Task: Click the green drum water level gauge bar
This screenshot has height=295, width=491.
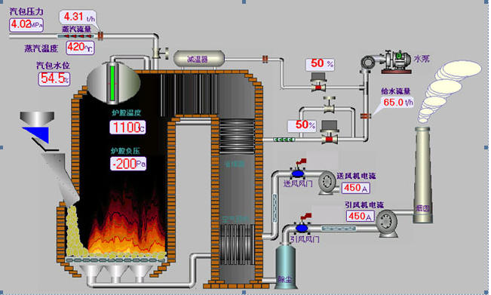Action: tap(112, 83)
